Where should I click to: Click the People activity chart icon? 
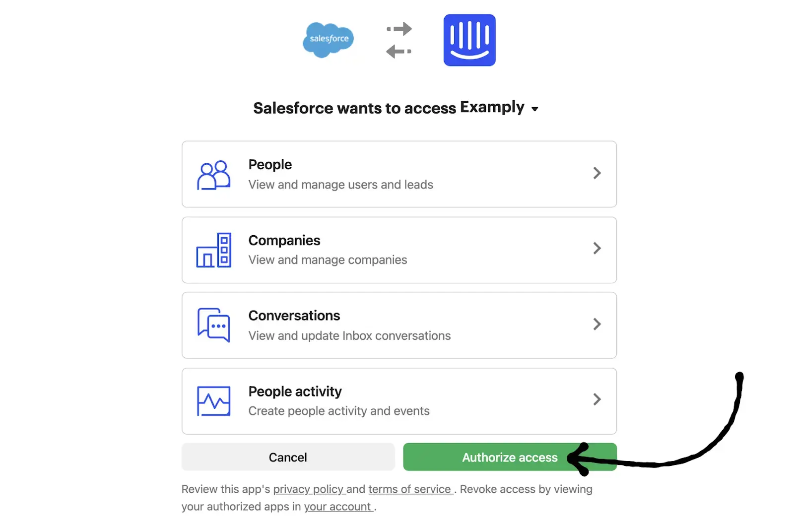click(x=213, y=400)
